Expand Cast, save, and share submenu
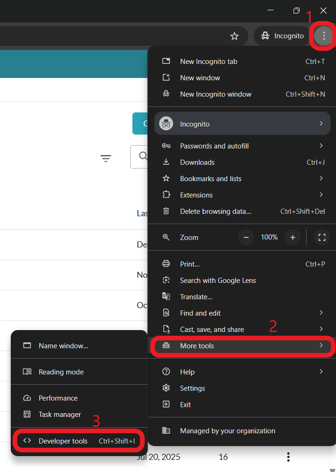This screenshot has height=472, width=336. point(242,329)
